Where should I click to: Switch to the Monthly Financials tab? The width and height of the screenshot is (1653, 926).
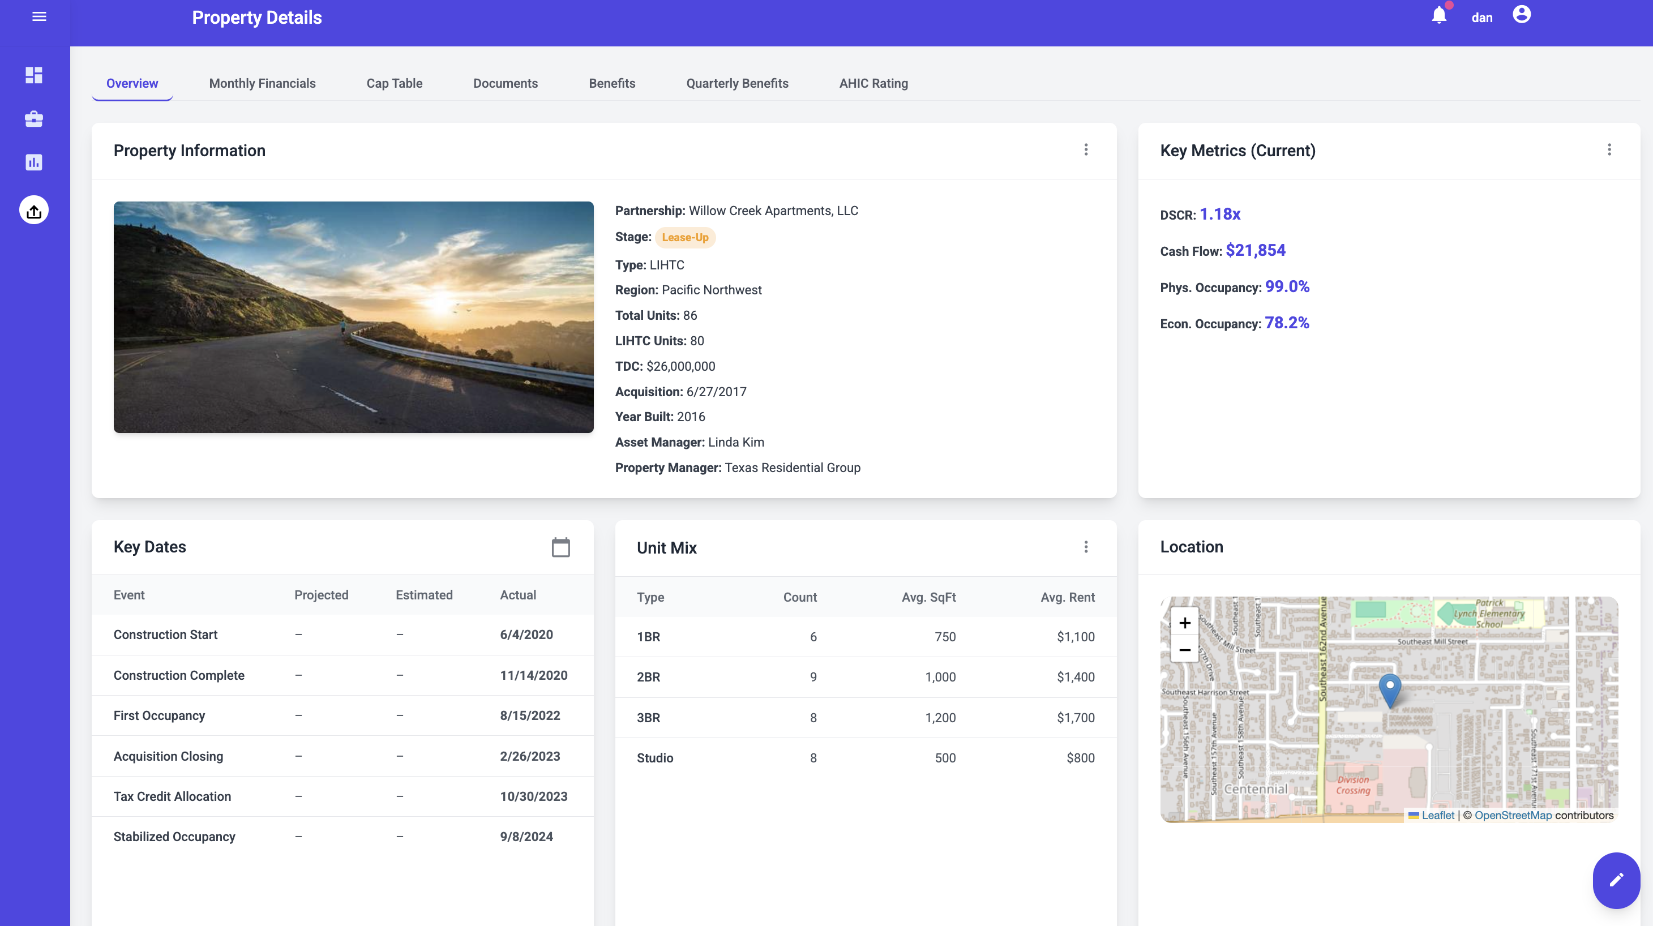click(x=262, y=83)
